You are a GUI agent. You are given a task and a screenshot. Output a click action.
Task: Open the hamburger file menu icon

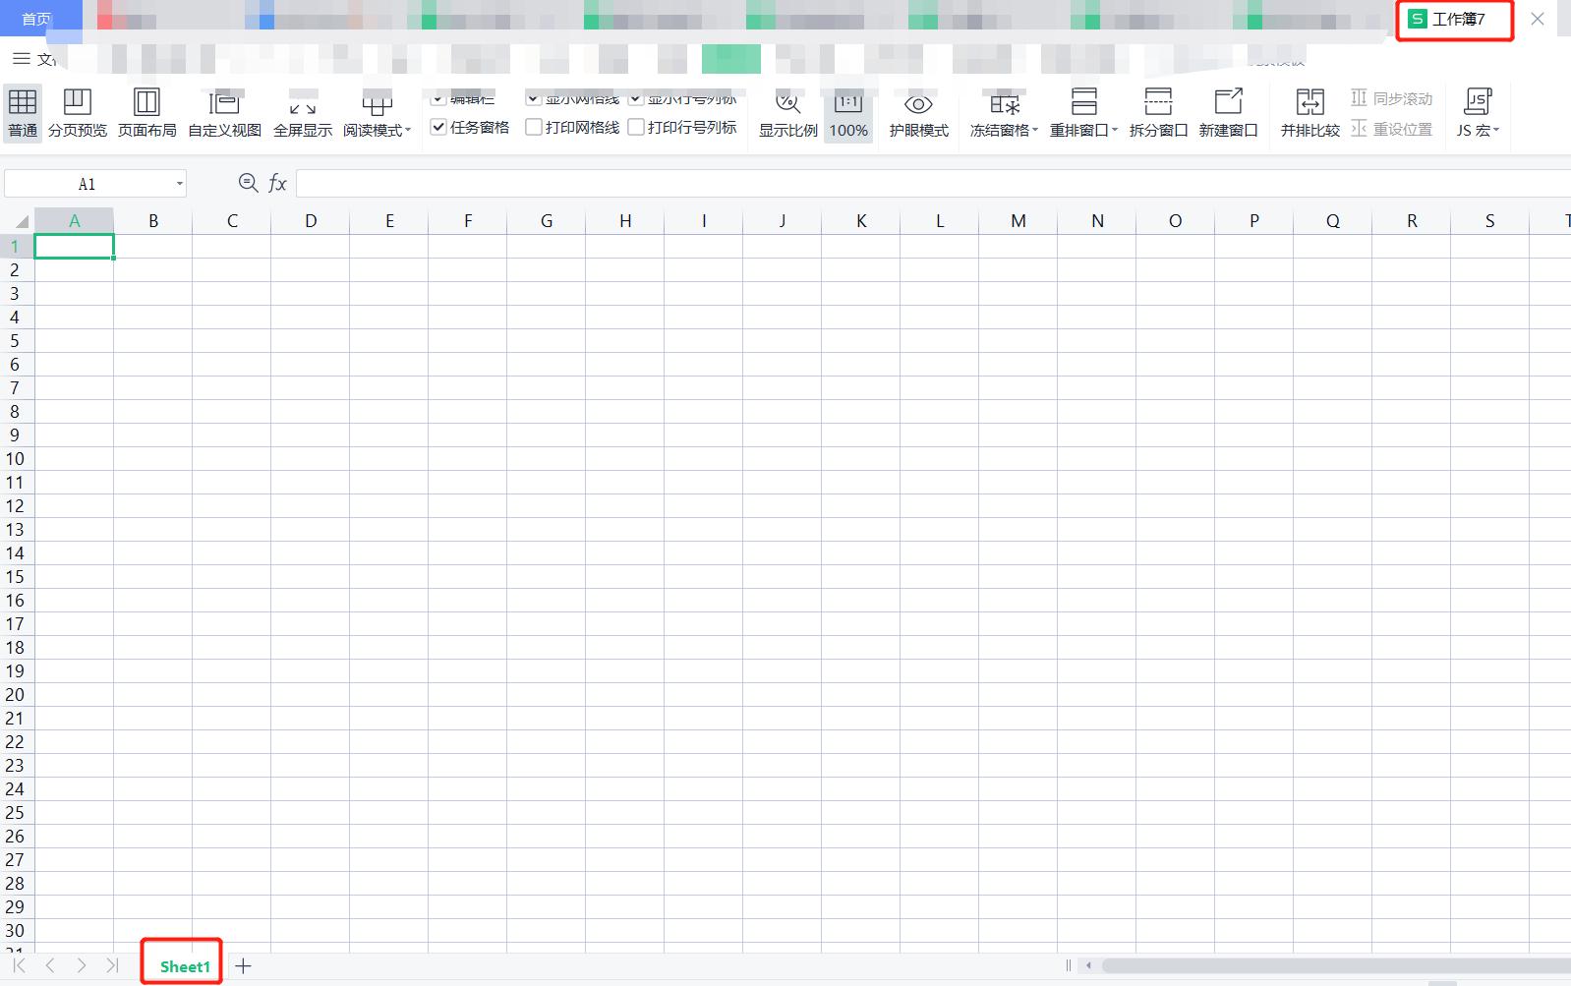21,59
